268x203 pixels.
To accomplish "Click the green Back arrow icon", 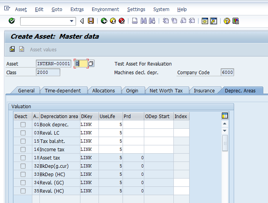I will pos(104,21).
